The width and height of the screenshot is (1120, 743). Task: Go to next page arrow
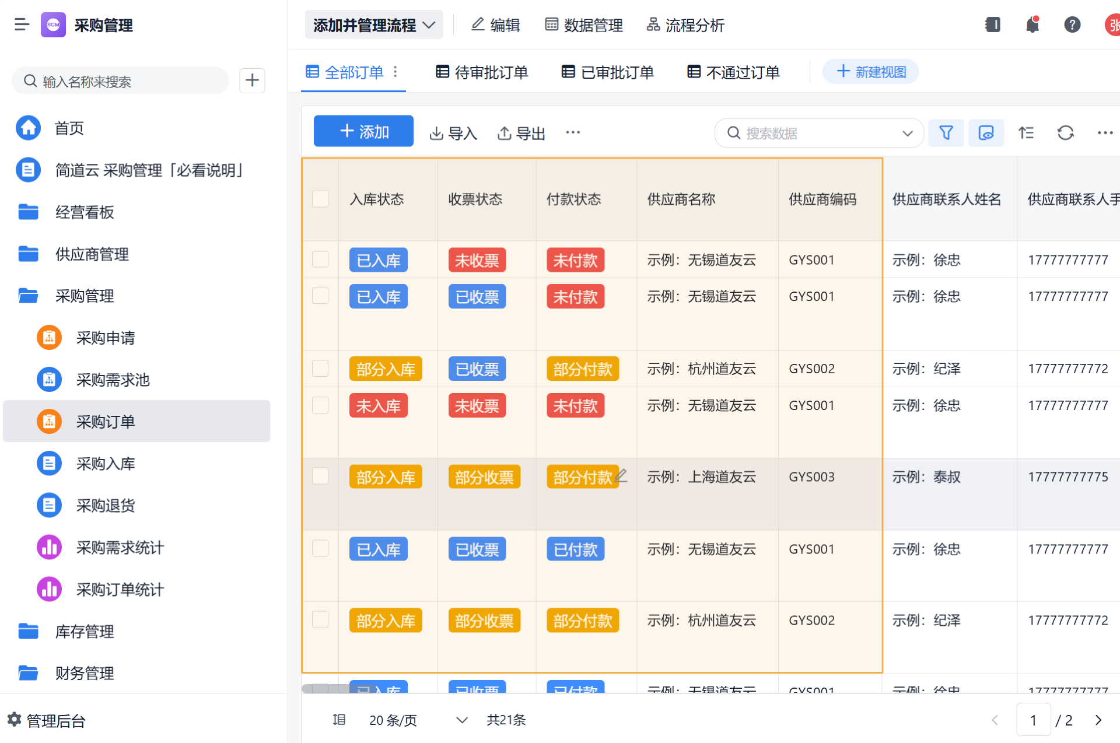1098,720
